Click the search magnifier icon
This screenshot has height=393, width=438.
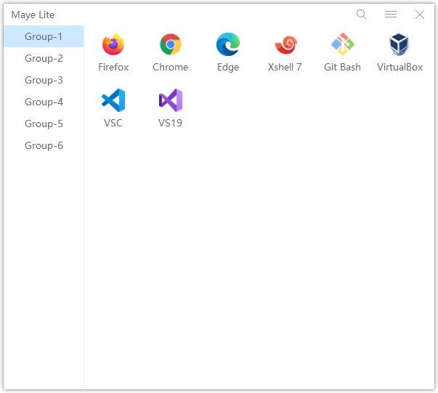(362, 15)
